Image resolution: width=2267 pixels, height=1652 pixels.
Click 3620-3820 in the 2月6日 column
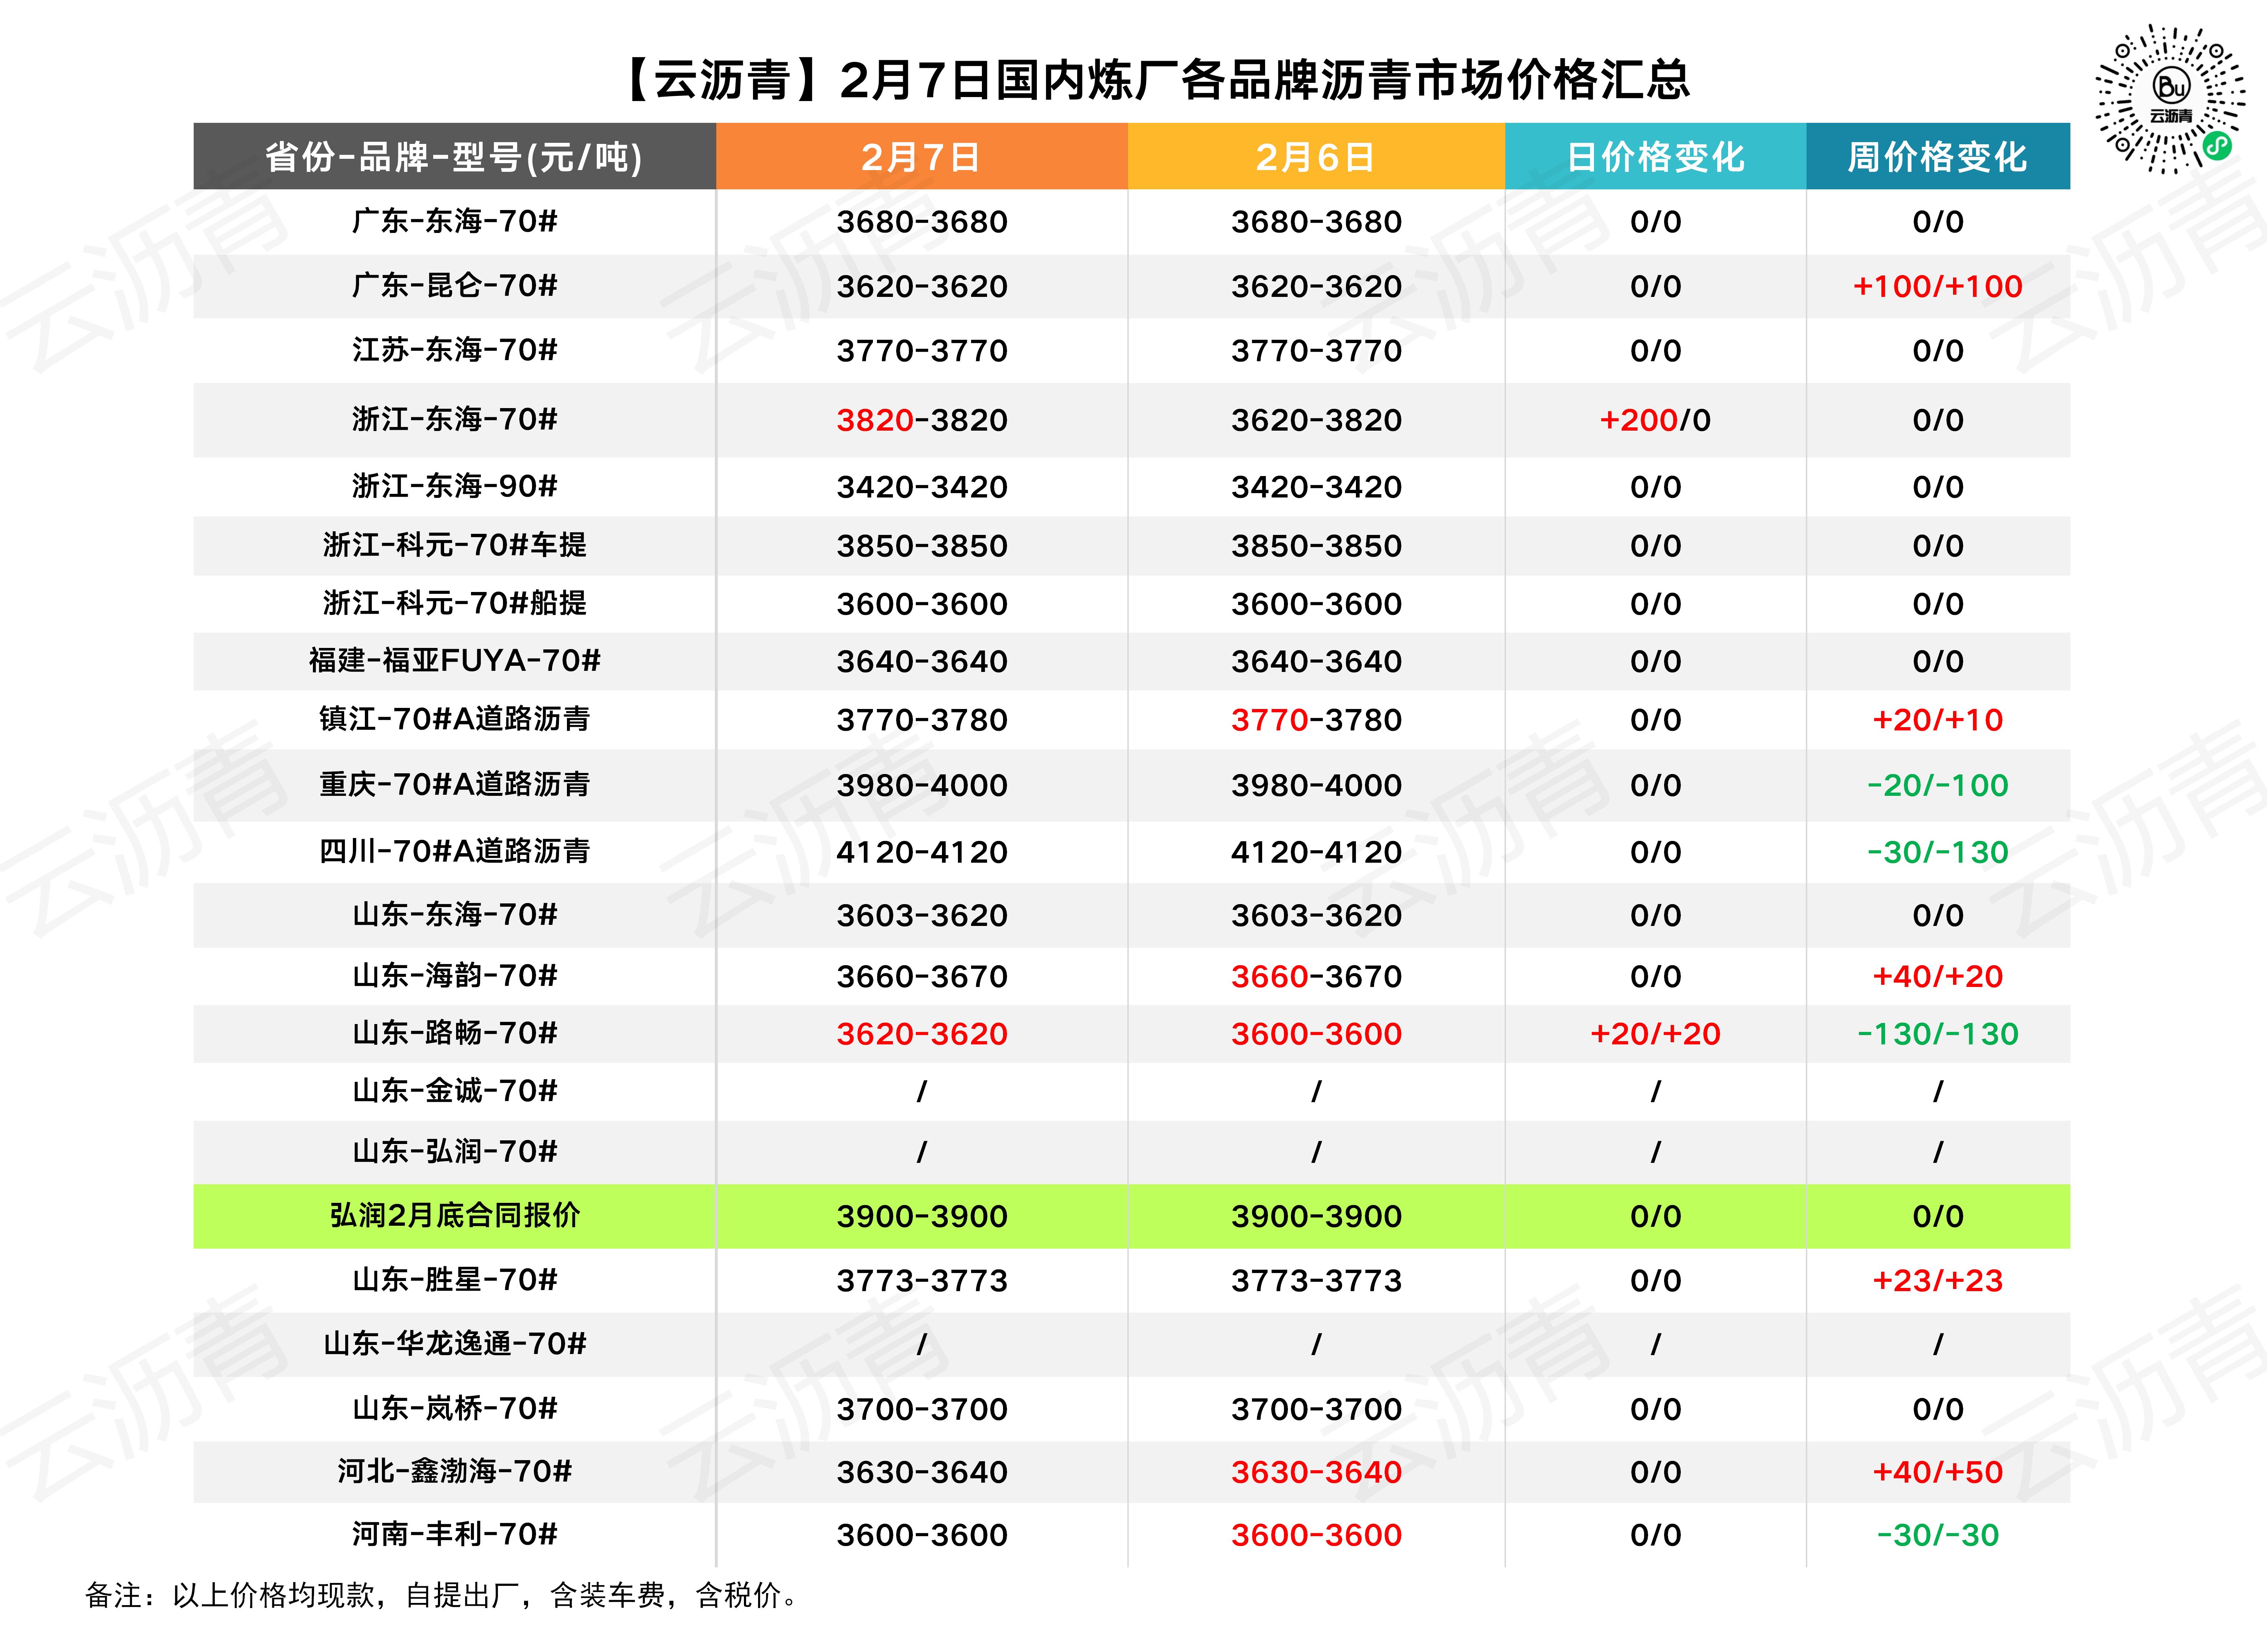[1316, 420]
